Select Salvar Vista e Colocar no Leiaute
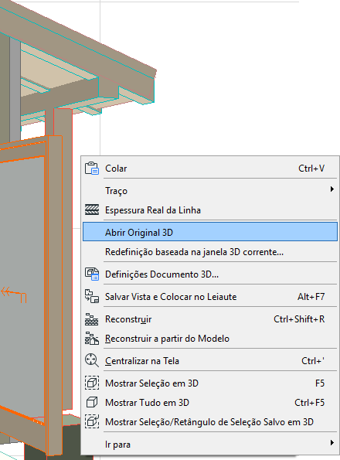The image size is (340, 460). coord(210,297)
